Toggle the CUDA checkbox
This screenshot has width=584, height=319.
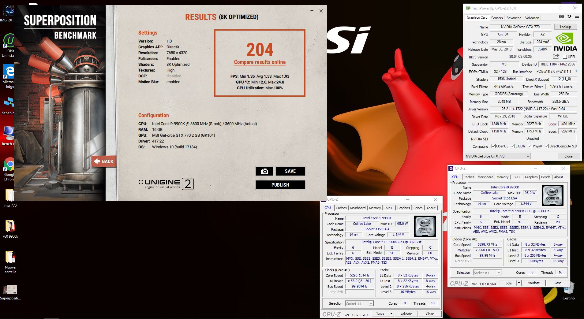tap(513, 146)
